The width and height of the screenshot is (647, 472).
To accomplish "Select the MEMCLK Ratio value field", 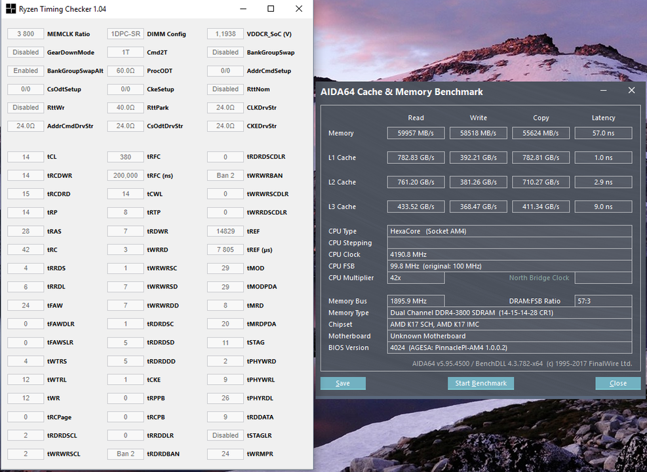I will click(x=26, y=34).
